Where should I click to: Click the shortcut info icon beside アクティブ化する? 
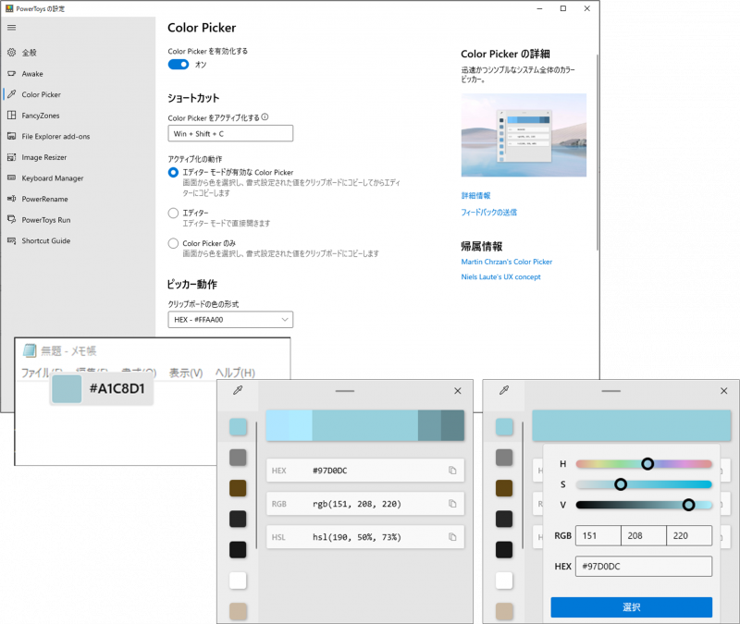[x=265, y=117]
